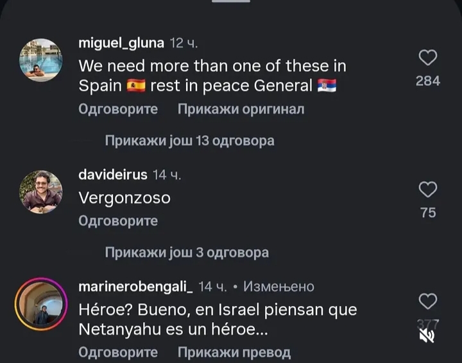This screenshot has height=363, width=462.
Task: Show original of miguel_gluna's comment
Action: coord(241,109)
